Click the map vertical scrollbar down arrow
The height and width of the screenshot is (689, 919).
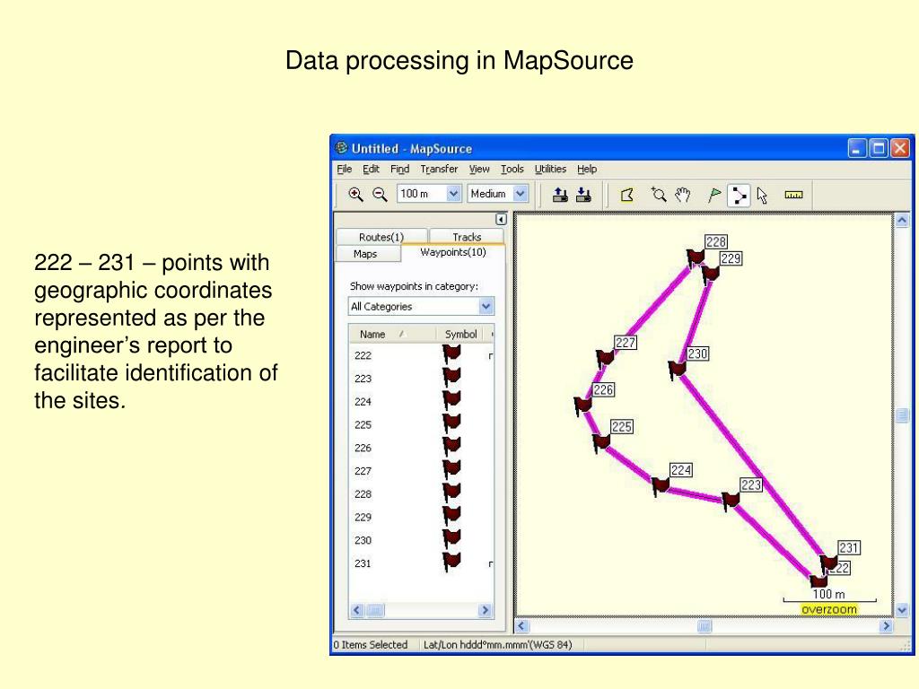(x=902, y=610)
